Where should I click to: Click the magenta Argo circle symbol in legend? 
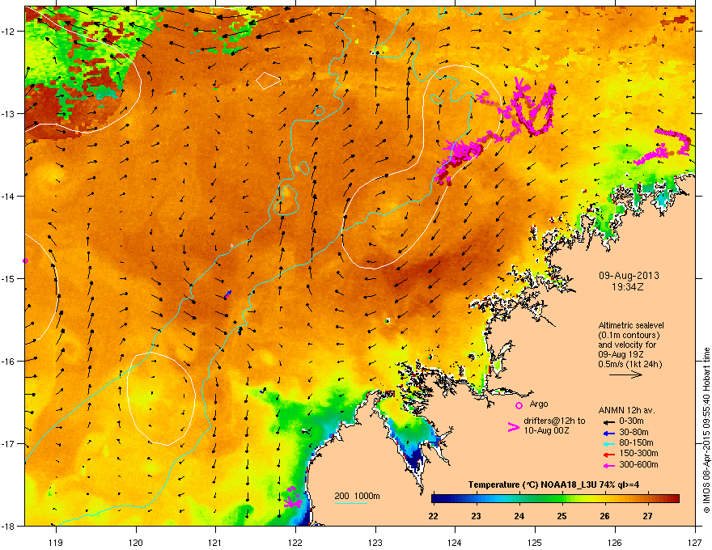coord(519,405)
